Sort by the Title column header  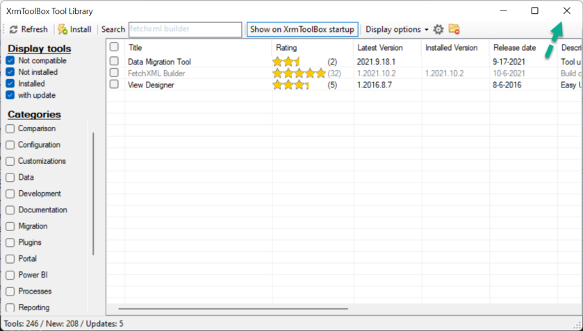[198, 48]
